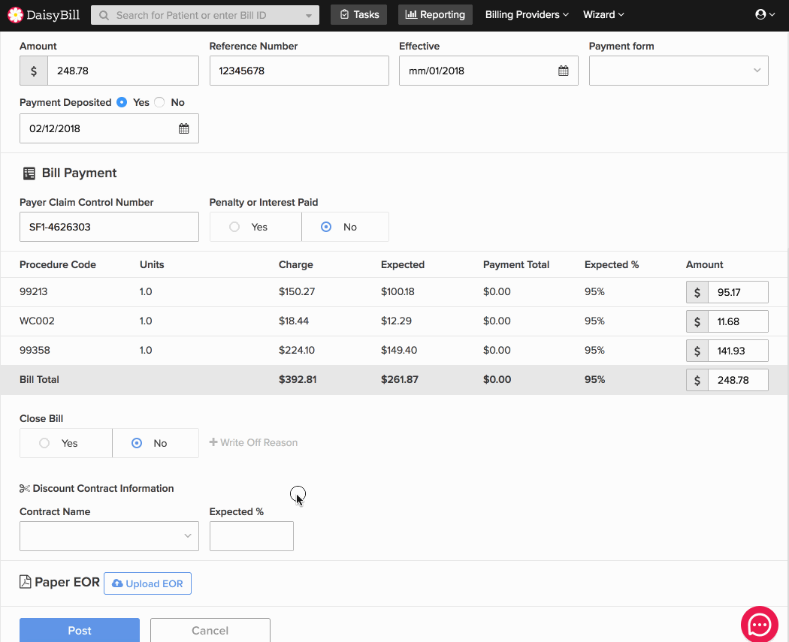The width and height of the screenshot is (789, 642).
Task: Expand the patient search dropdown arrow
Action: pyautogui.click(x=310, y=15)
